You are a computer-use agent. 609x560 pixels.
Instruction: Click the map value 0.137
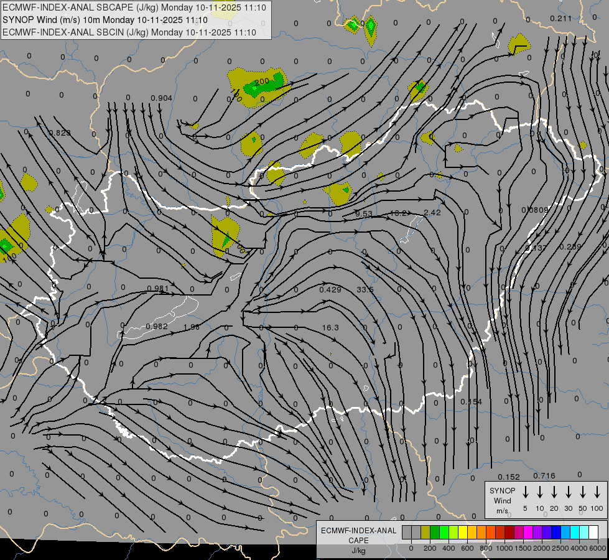point(536,248)
